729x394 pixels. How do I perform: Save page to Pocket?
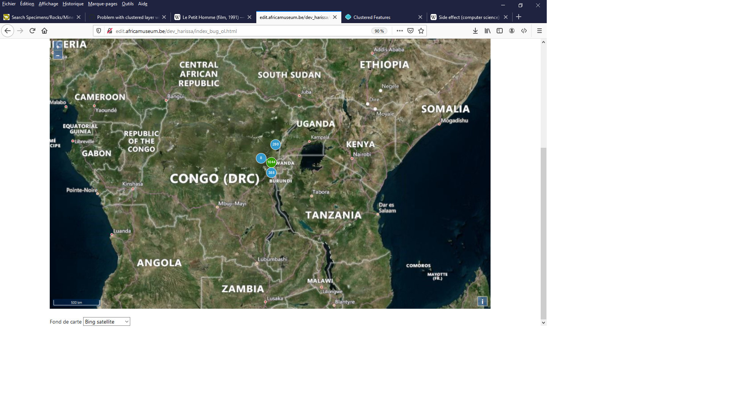coord(410,31)
